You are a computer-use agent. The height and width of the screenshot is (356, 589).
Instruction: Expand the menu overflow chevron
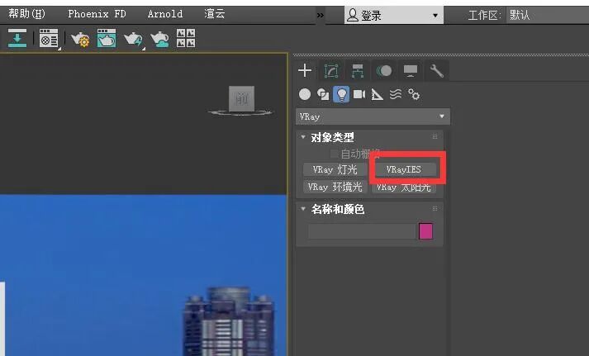tap(320, 16)
